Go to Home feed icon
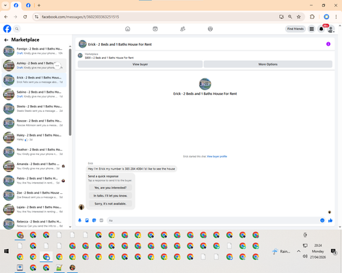The image size is (342, 273). tap(128, 29)
